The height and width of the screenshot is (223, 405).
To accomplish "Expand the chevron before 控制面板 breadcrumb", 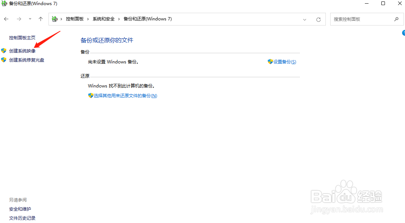I will click(61, 19).
